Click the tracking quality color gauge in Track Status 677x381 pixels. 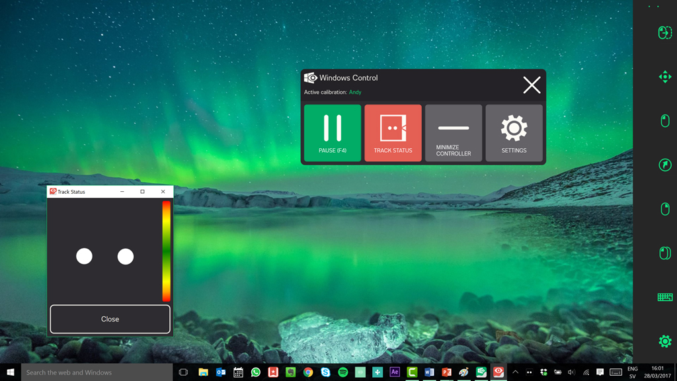tap(166, 251)
